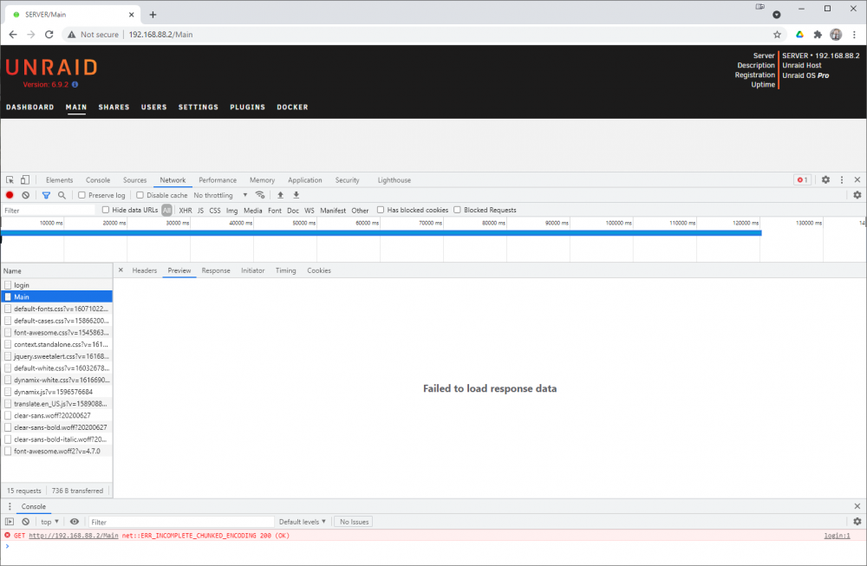Open network panel settings gear
Viewport: 867px width, 566px height.
[x=857, y=195]
